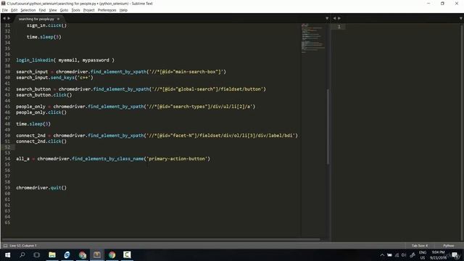Image resolution: width=464 pixels, height=261 pixels.
Task: Click the 'login_linkedin' call on line 37
Action: tap(35, 60)
